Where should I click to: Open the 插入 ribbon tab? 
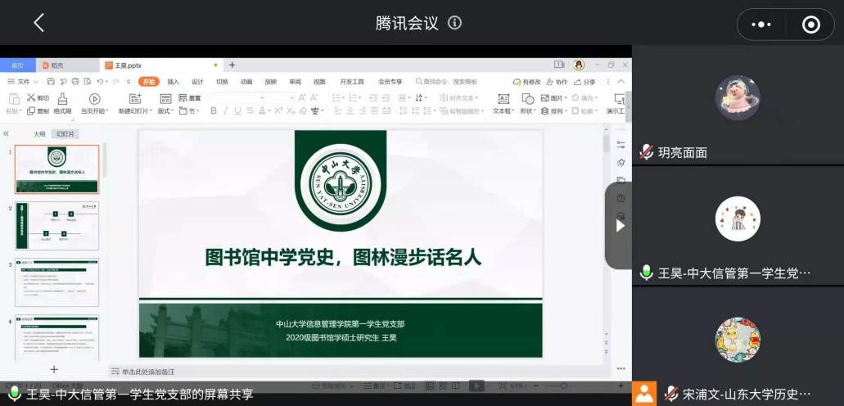(x=174, y=82)
